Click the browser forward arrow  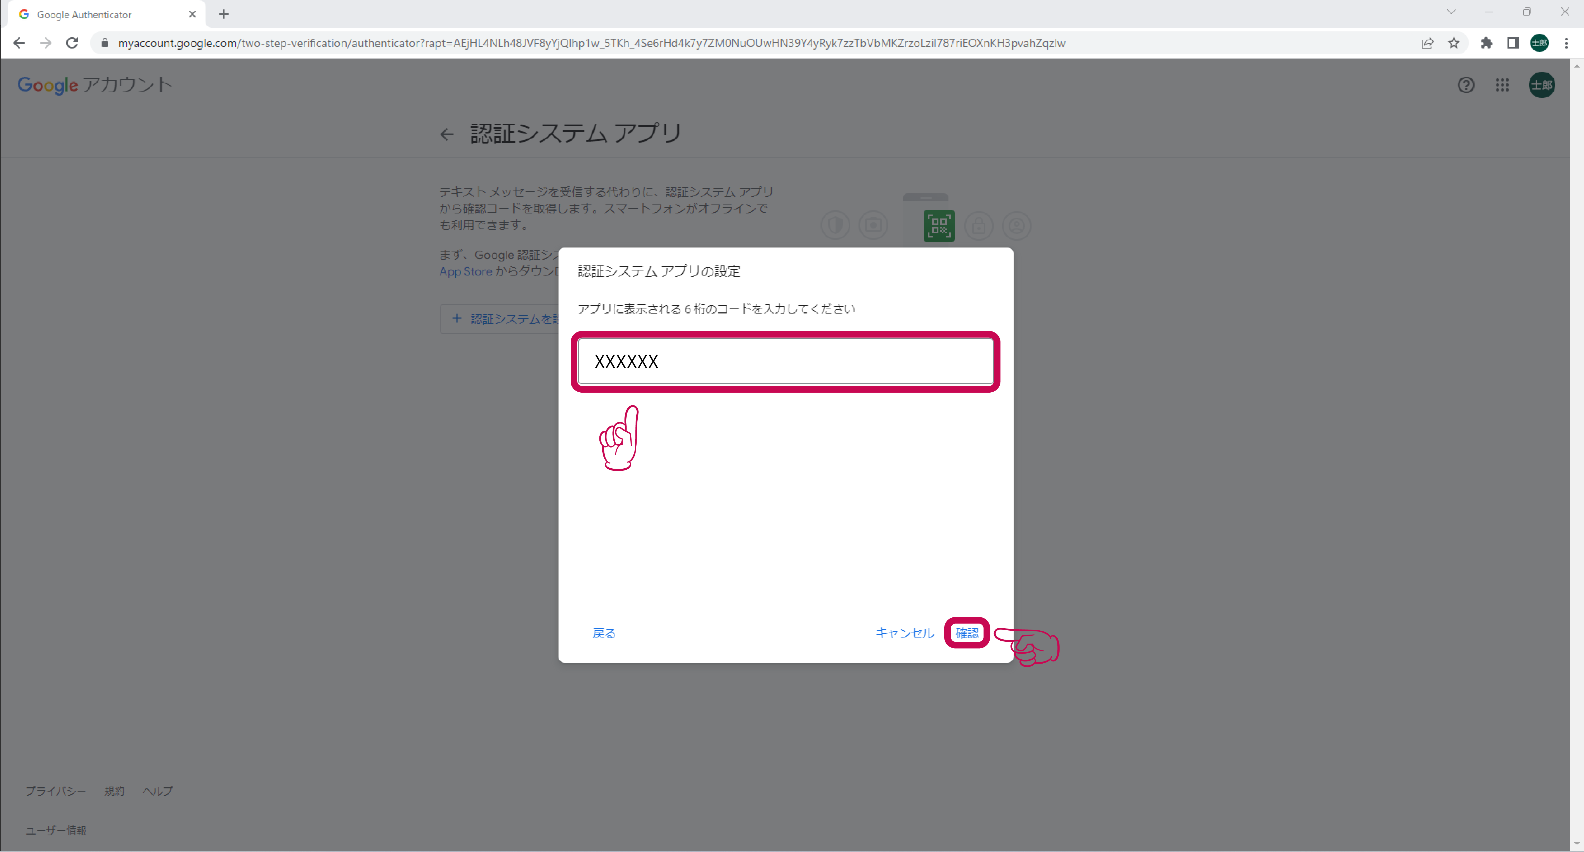click(45, 43)
